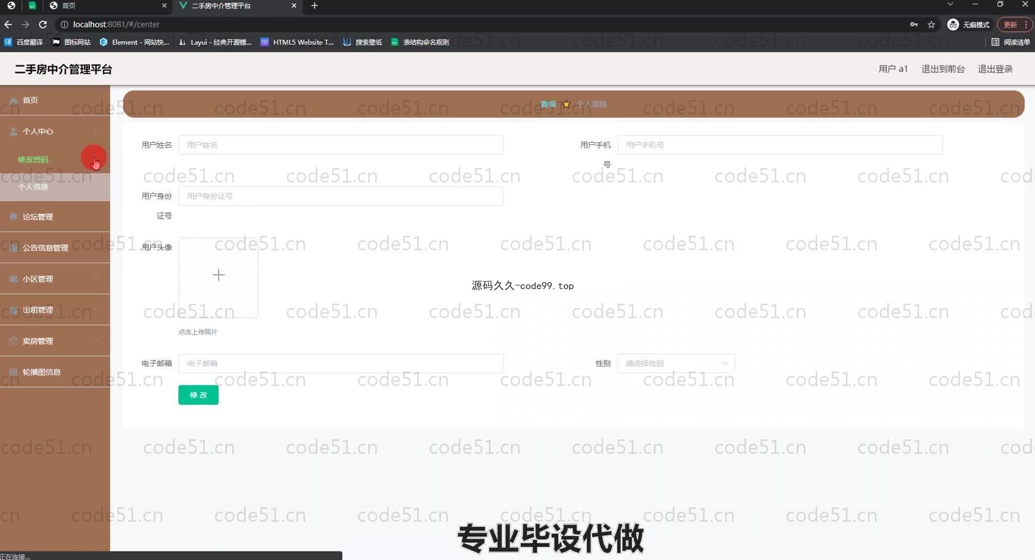
Task: Click the icon beside 公告信息管理
Action: 13,248
